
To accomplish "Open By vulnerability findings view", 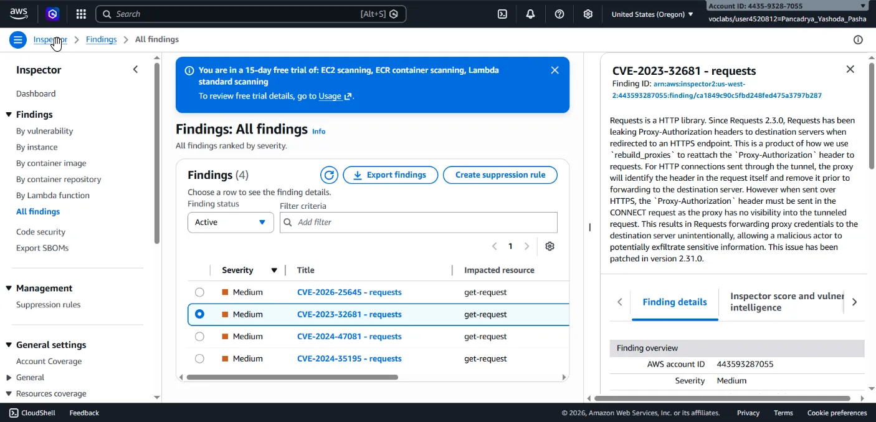I will pyautogui.click(x=45, y=131).
